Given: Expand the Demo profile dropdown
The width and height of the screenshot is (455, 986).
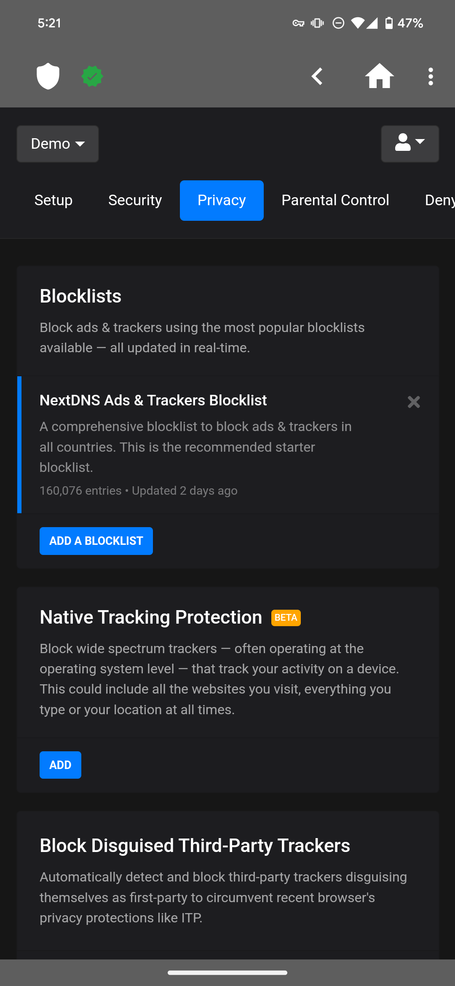Looking at the screenshot, I should 58,144.
